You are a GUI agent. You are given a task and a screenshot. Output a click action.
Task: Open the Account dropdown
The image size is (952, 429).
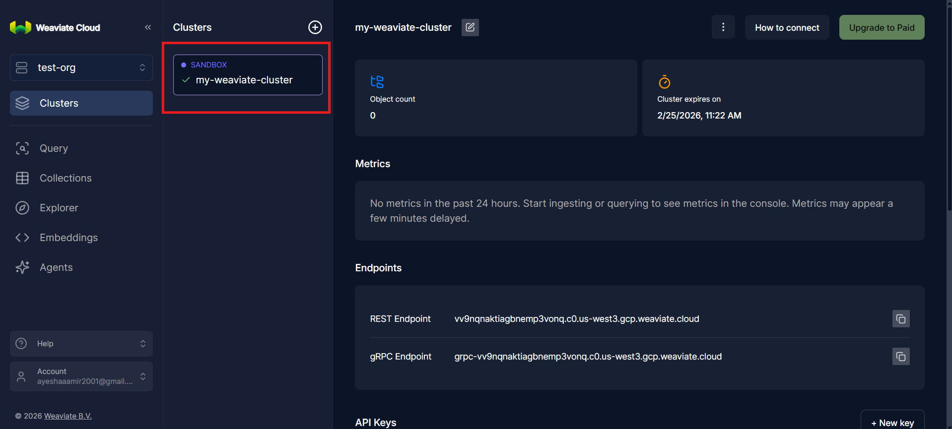tap(81, 376)
